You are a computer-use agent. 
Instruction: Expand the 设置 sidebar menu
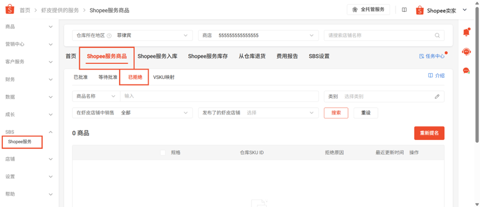pos(51,177)
